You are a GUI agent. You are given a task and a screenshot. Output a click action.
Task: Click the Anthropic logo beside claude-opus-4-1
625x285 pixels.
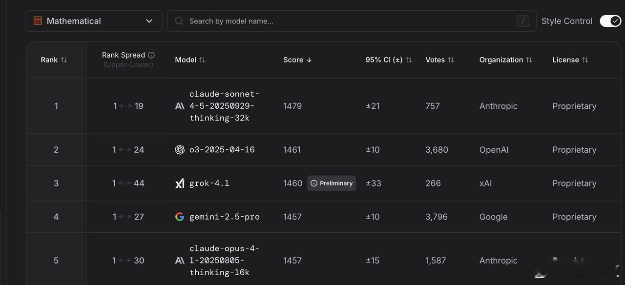click(180, 261)
